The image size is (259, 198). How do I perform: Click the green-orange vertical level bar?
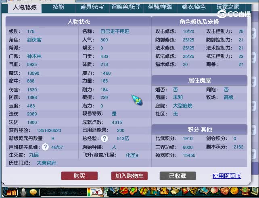(x=89, y=192)
